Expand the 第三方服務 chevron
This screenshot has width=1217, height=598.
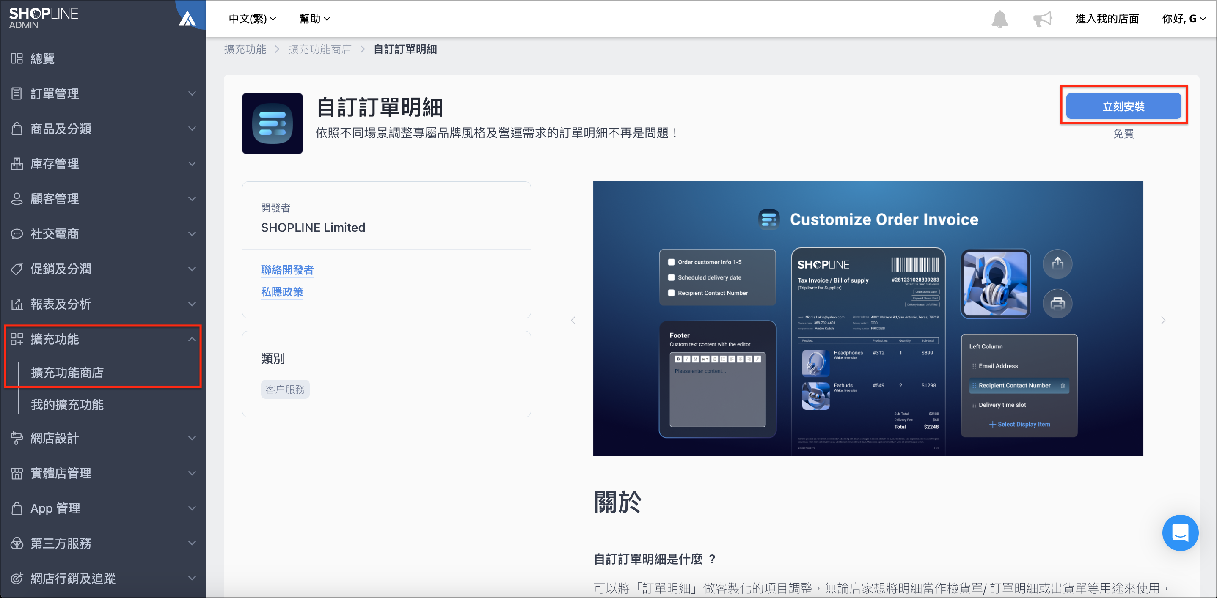pos(192,543)
